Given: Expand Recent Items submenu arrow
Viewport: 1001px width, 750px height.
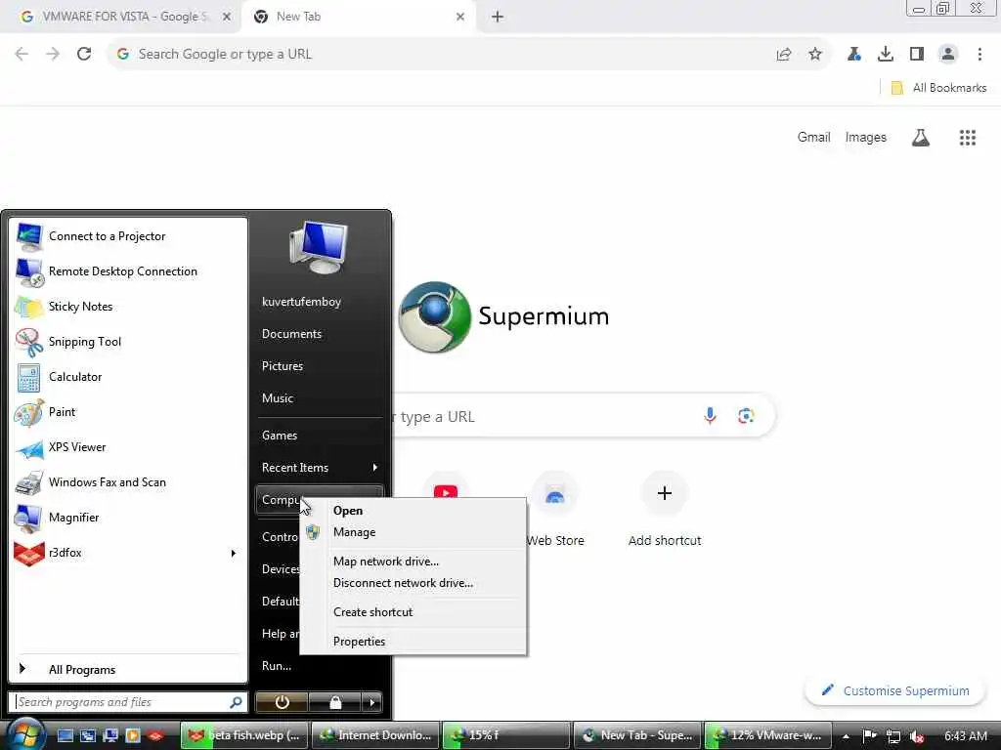Looking at the screenshot, I should pyautogui.click(x=374, y=468).
